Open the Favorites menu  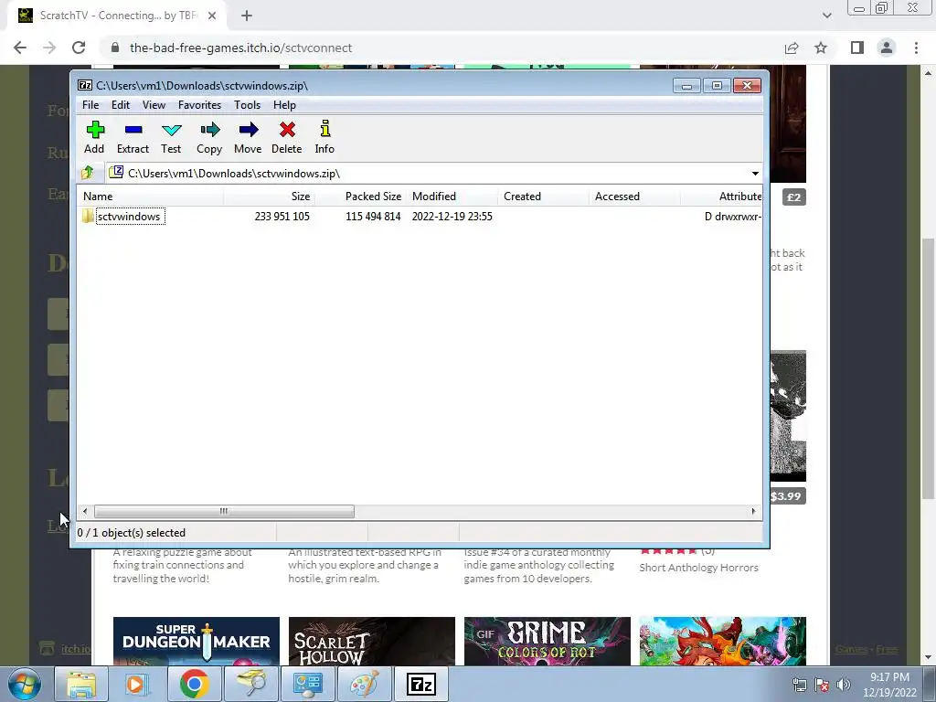199,105
